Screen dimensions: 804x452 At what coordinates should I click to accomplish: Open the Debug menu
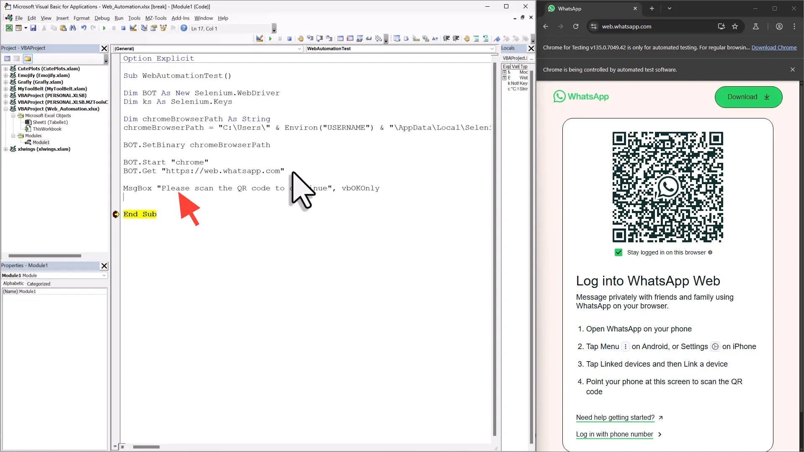click(x=102, y=18)
